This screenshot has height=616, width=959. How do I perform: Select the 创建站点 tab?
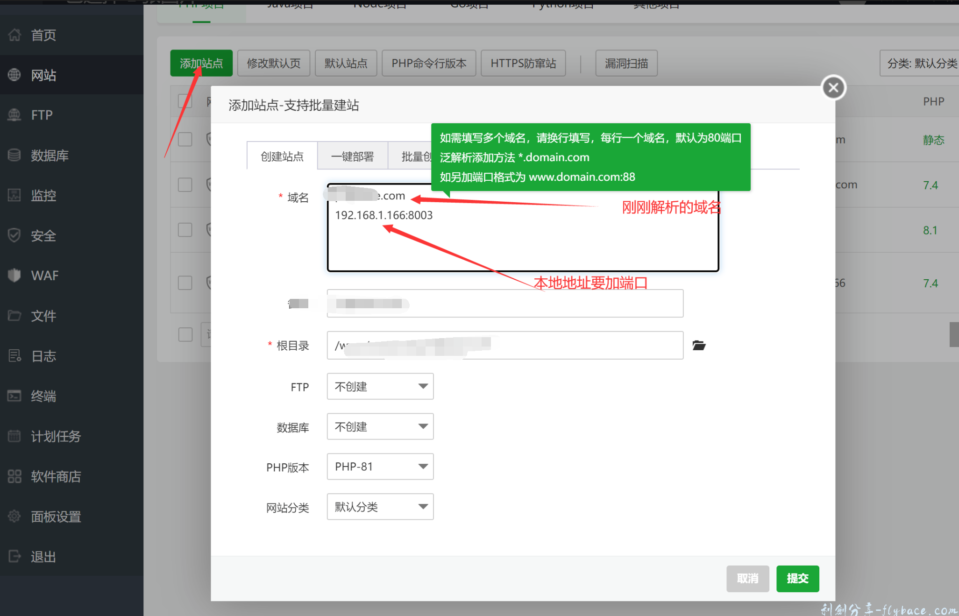pyautogui.click(x=282, y=156)
